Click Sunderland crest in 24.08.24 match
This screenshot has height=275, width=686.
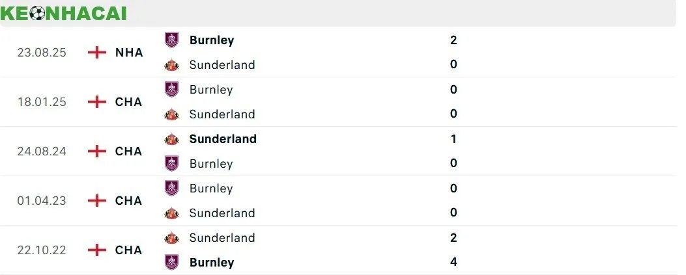pos(171,138)
